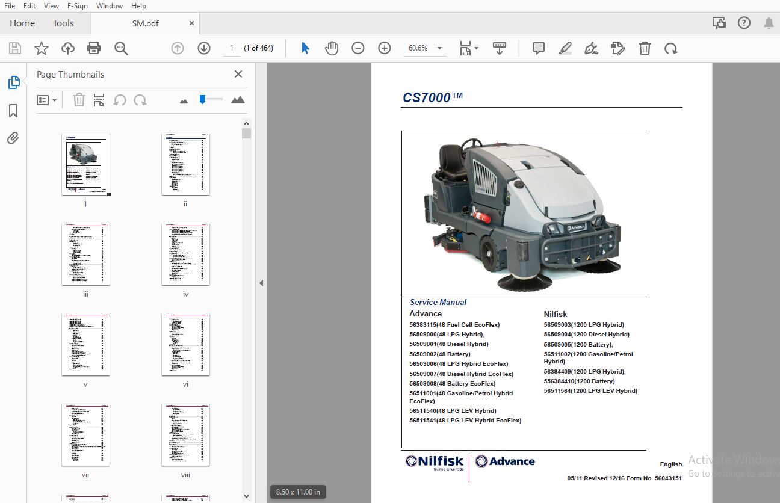Collapse the navigation pane arrow
The image size is (780, 503).
point(261,283)
